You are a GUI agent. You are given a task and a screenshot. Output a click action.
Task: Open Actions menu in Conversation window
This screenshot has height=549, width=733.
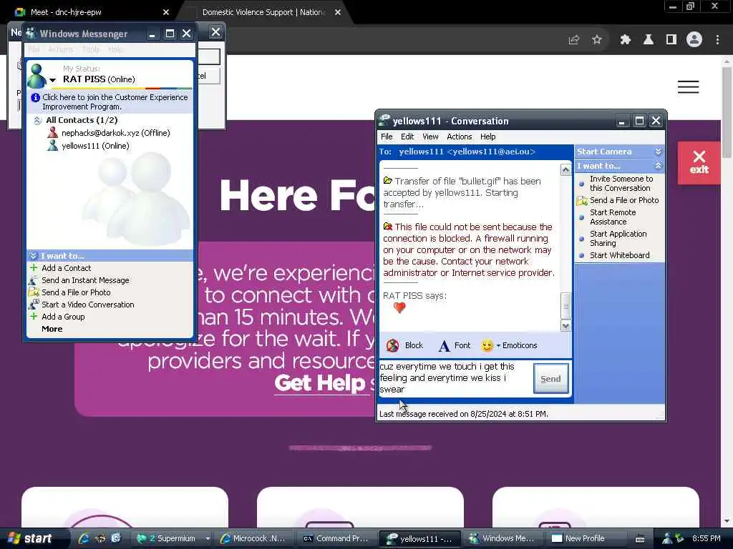(459, 137)
